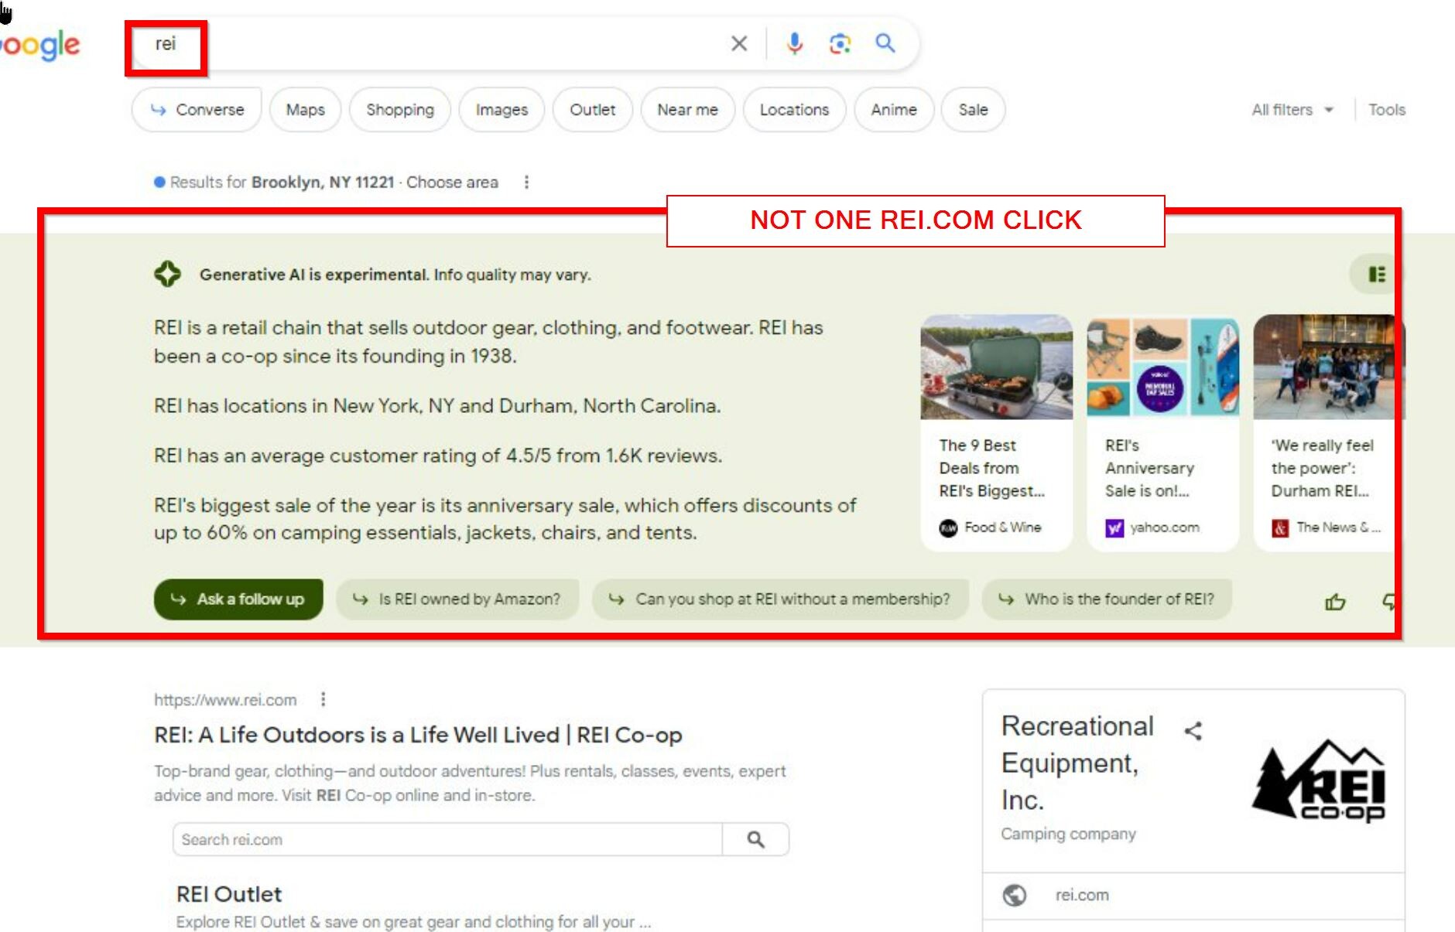This screenshot has height=932, width=1455.
Task: Switch to Maps results
Action: 305,110
